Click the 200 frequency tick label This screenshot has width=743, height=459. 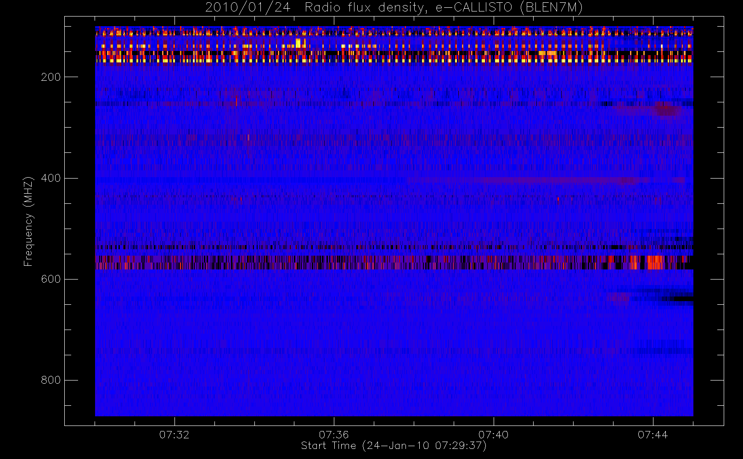51,77
